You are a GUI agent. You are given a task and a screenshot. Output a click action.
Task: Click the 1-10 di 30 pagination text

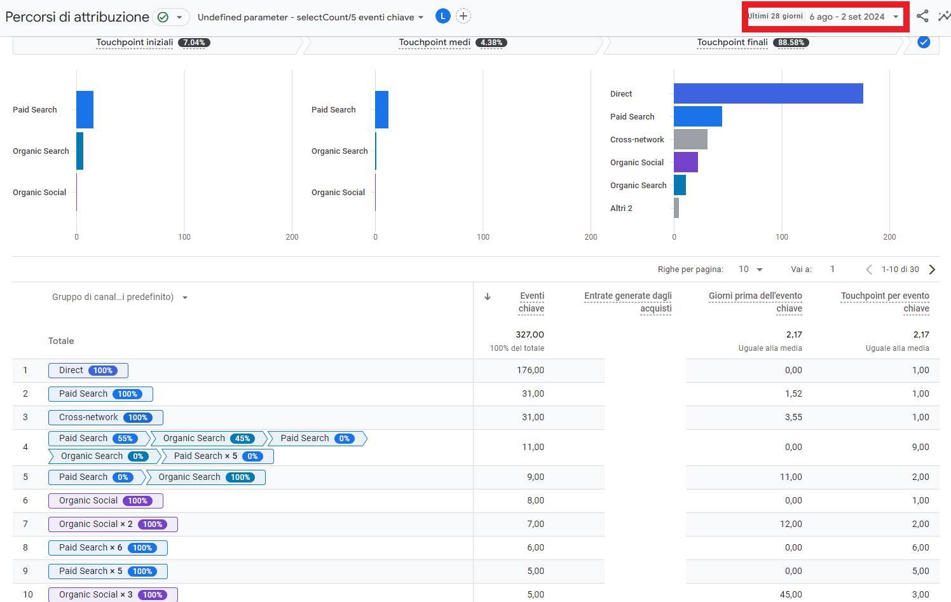click(x=900, y=270)
